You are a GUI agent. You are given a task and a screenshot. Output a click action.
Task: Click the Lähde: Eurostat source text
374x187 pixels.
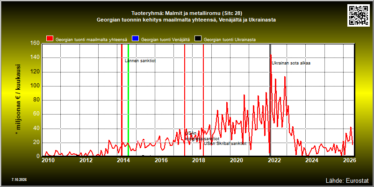point(347,180)
